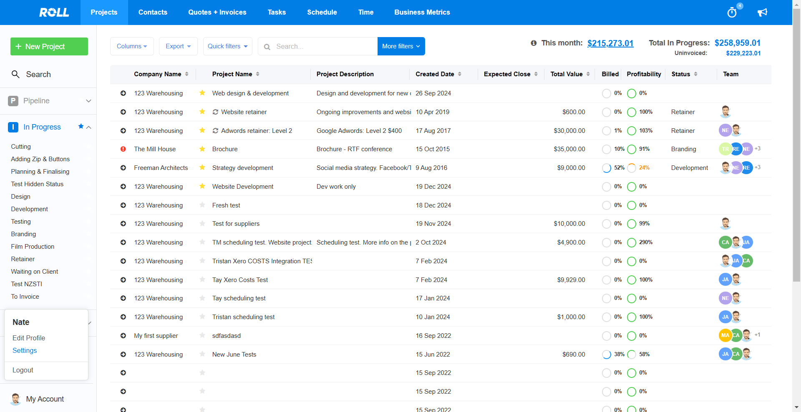Click the retainer recurring icon on Website retainer
This screenshot has width=801, height=412.
click(x=215, y=112)
